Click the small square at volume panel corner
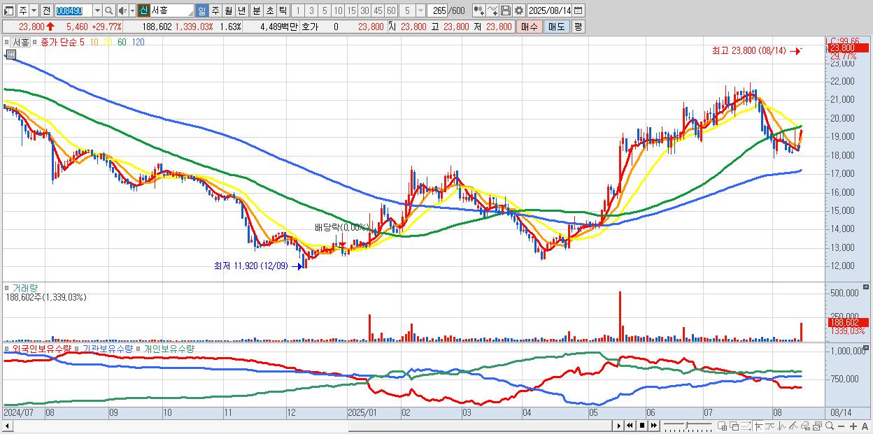873x434 pixels. (x=867, y=287)
